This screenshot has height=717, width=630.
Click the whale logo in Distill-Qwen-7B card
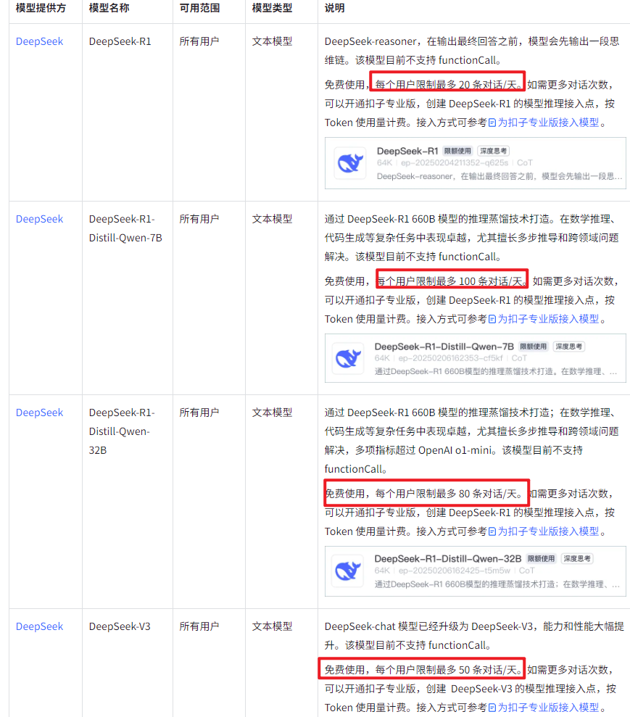tap(348, 358)
